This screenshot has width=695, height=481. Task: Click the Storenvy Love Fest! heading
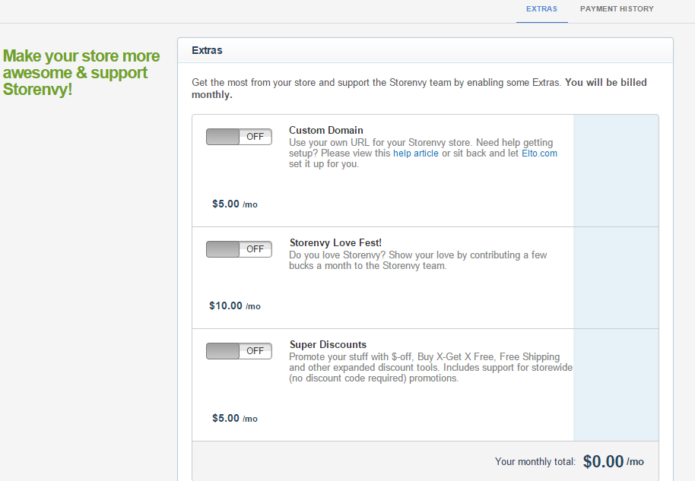point(335,243)
